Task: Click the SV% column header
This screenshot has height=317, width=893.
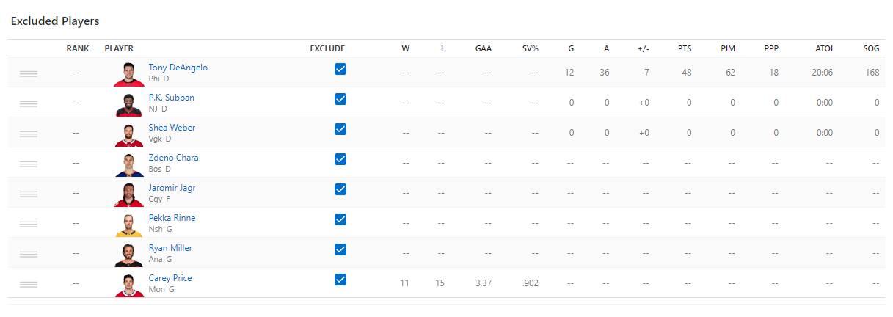Action: click(531, 49)
